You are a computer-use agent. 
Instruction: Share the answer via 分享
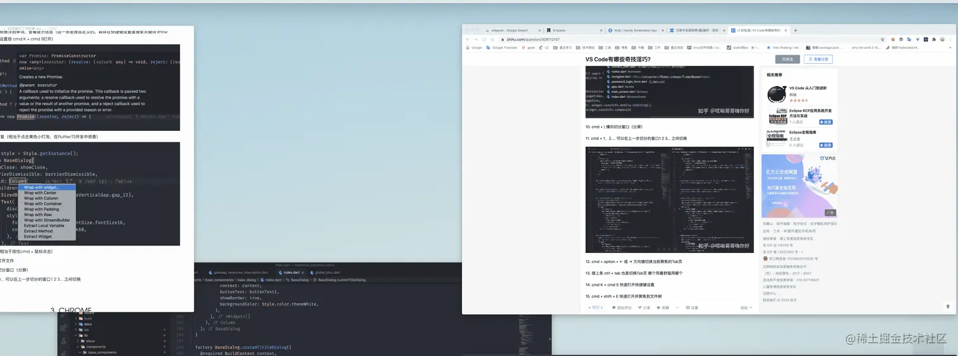644,308
